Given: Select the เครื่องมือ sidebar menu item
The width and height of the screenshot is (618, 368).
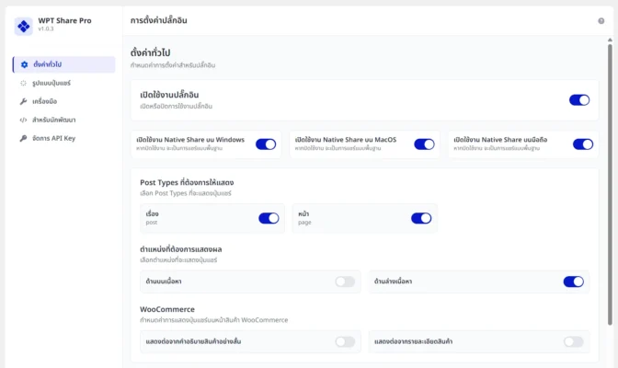Looking at the screenshot, I should (x=51, y=101).
